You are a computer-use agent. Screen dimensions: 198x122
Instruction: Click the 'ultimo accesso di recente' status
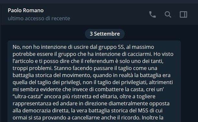pyautogui.click(x=39, y=18)
